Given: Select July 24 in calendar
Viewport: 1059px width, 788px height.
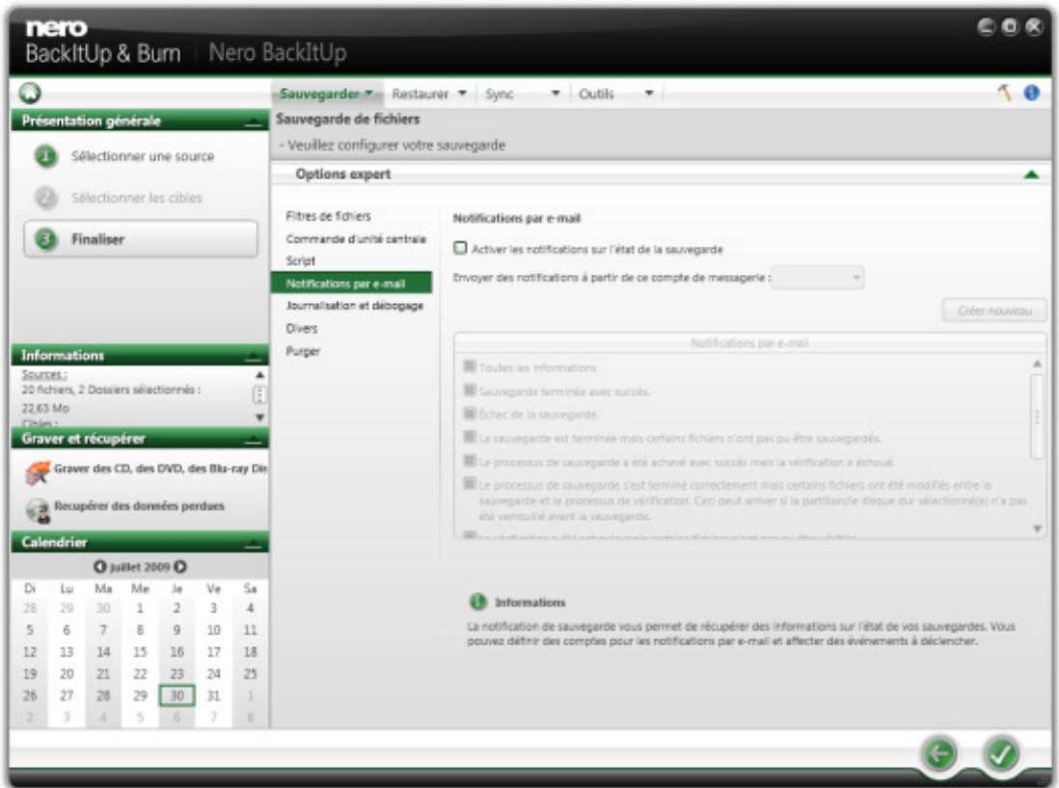Looking at the screenshot, I should pos(213,673).
